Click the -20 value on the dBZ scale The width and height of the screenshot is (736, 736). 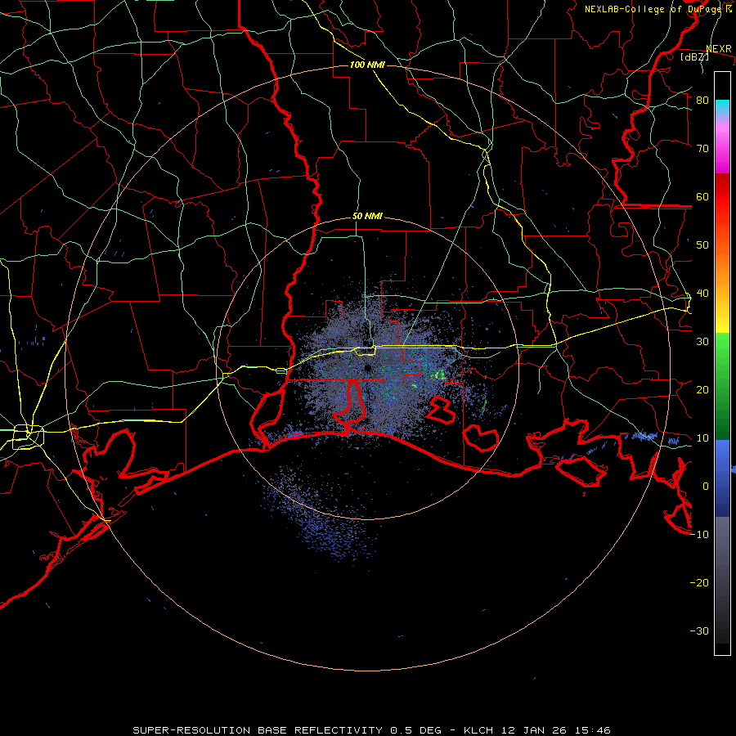pyautogui.click(x=699, y=582)
